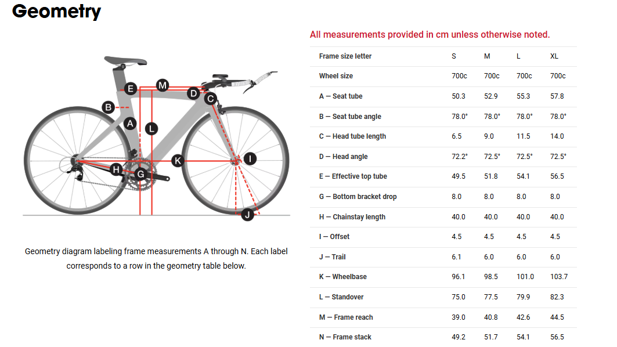Click the XL frame size column header
617x347 pixels.
pos(554,56)
